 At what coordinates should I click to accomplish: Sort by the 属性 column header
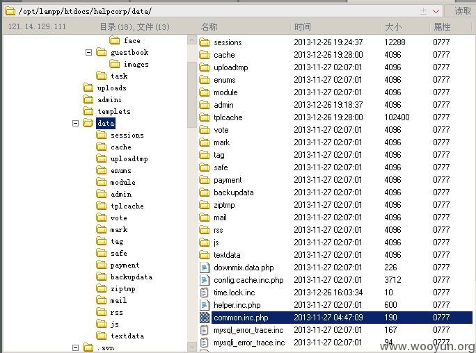point(442,27)
